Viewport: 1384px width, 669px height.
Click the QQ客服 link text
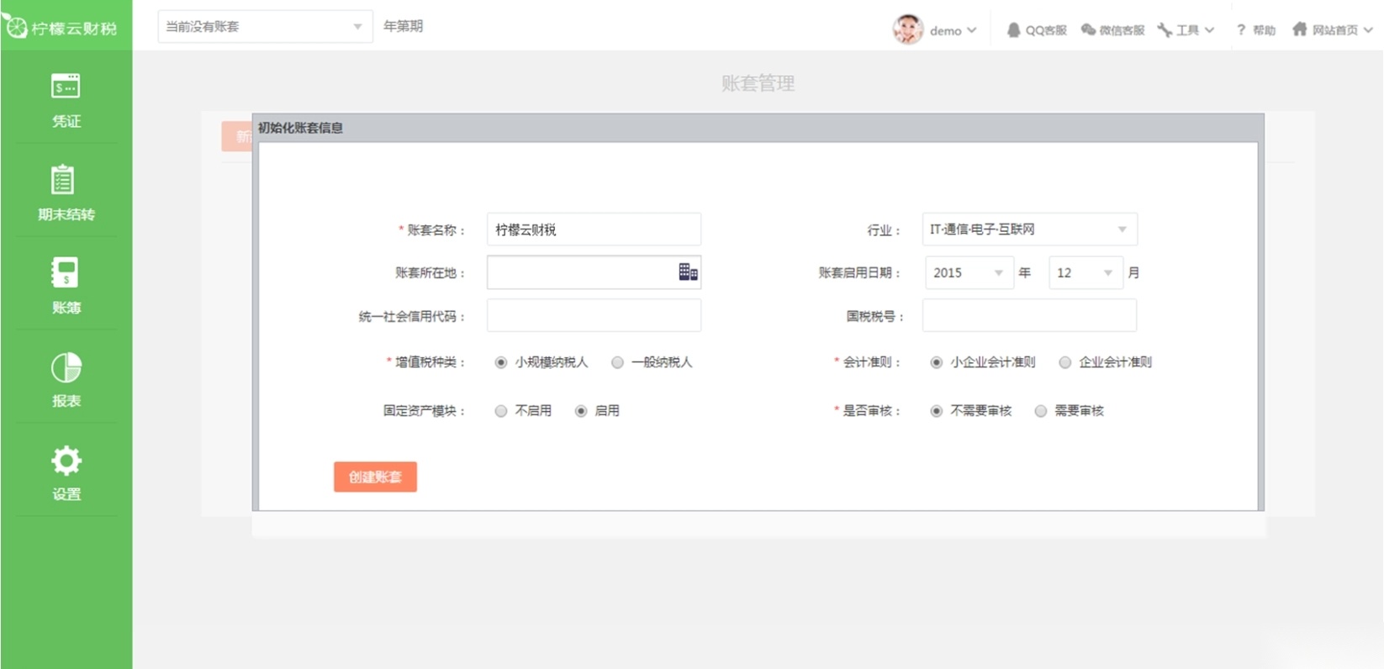pos(1046,30)
